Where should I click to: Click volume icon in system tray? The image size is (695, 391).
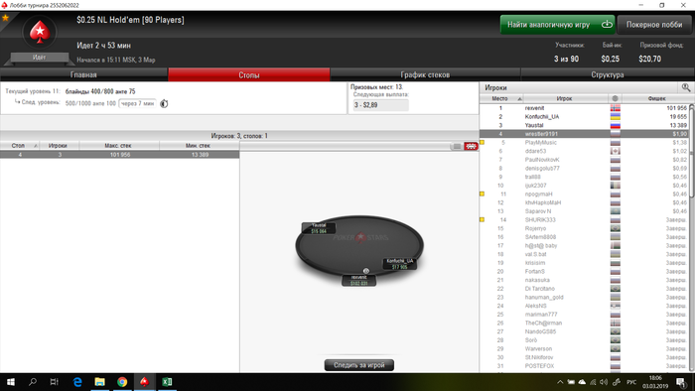click(604, 382)
